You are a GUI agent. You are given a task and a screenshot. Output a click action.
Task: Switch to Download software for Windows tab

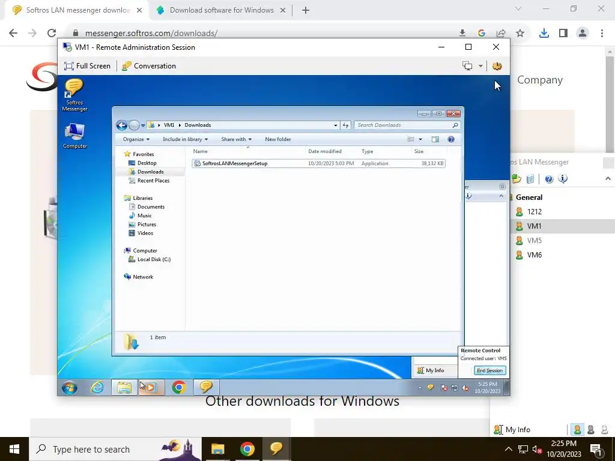click(222, 10)
